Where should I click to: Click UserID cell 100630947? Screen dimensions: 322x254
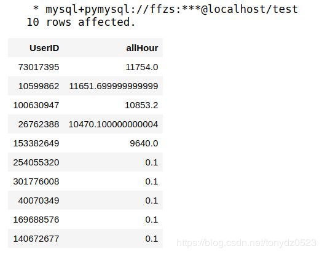tap(36, 105)
